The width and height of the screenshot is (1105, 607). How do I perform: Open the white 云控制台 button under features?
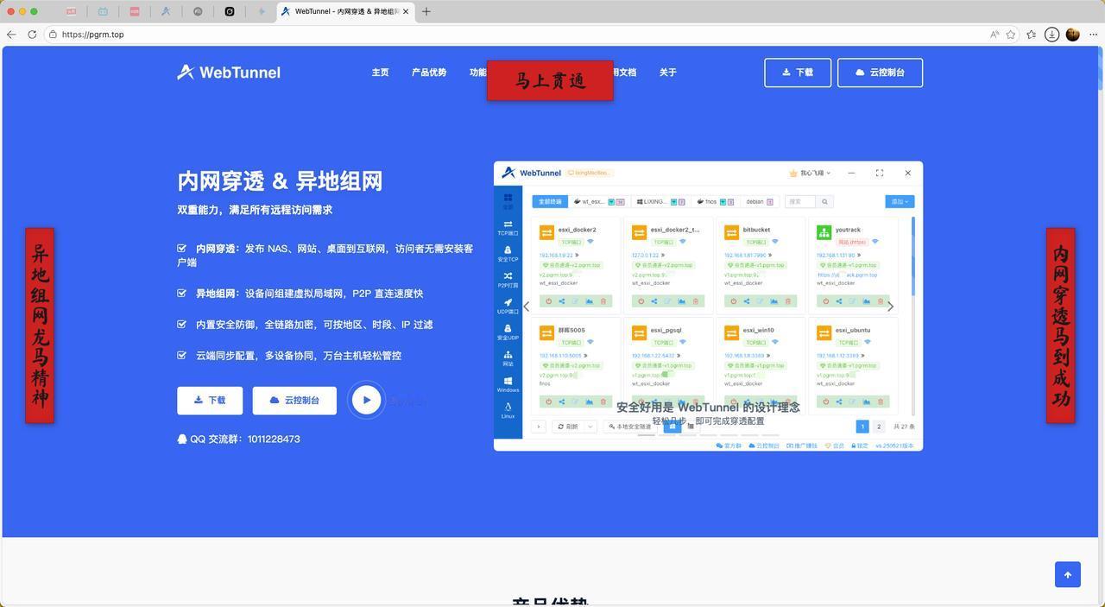coord(294,401)
